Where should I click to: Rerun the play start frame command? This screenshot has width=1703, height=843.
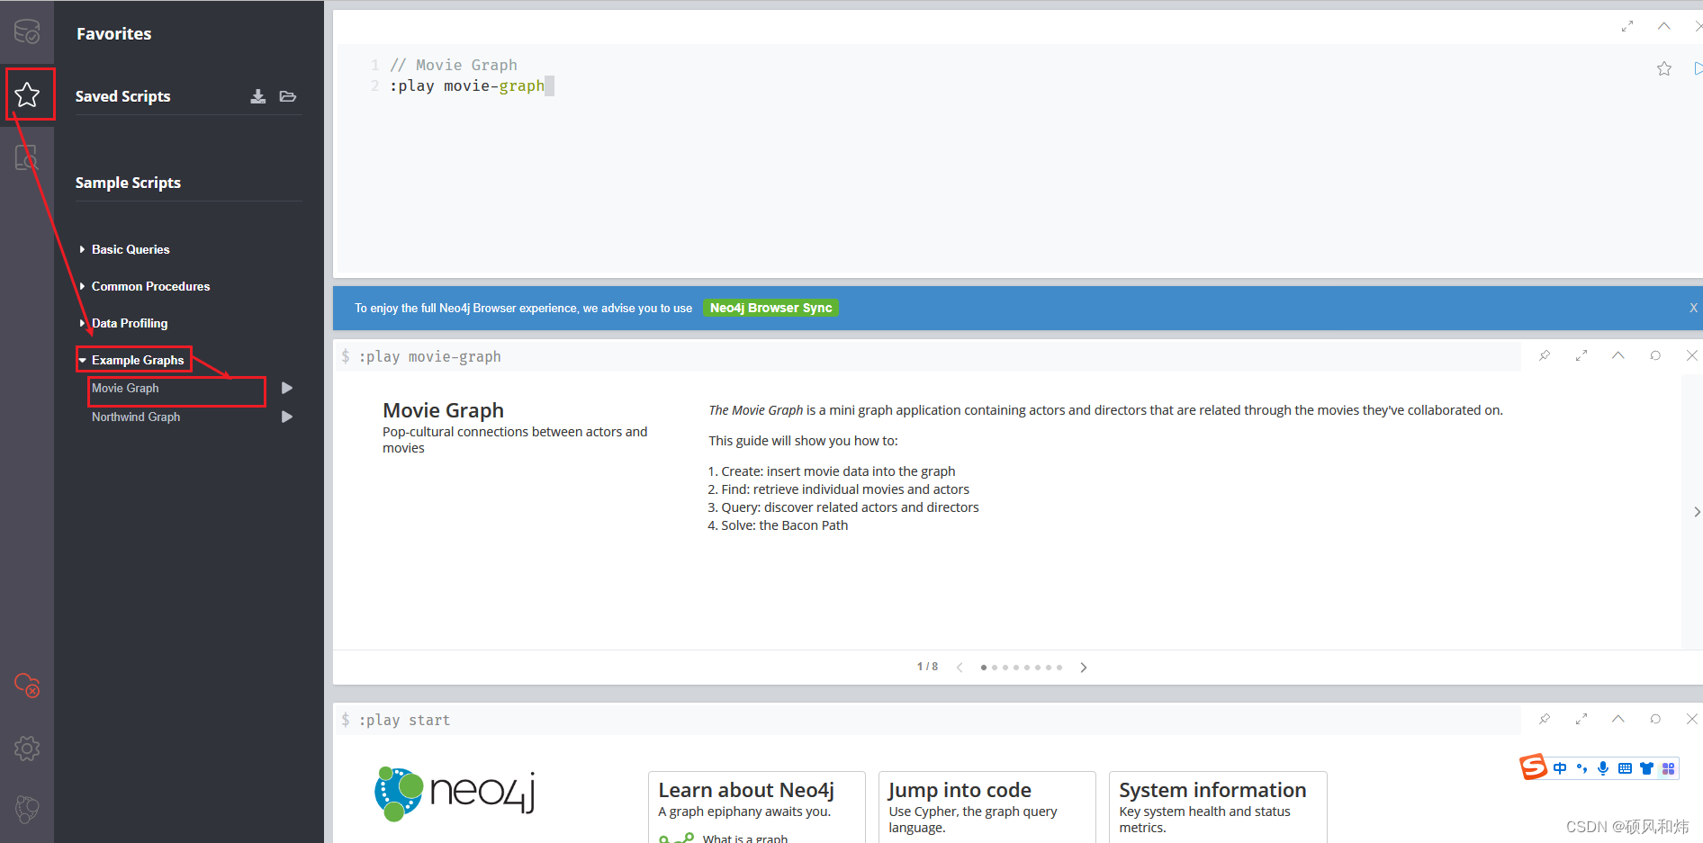click(1655, 719)
